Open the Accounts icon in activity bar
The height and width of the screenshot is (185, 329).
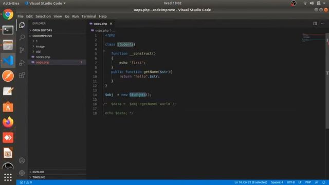[x=22, y=160]
